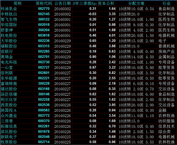Click the 行业 column header
This screenshot has height=145, width=177.
[166, 3]
